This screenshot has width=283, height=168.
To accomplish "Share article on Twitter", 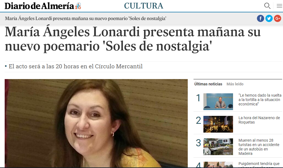I will (269, 18).
